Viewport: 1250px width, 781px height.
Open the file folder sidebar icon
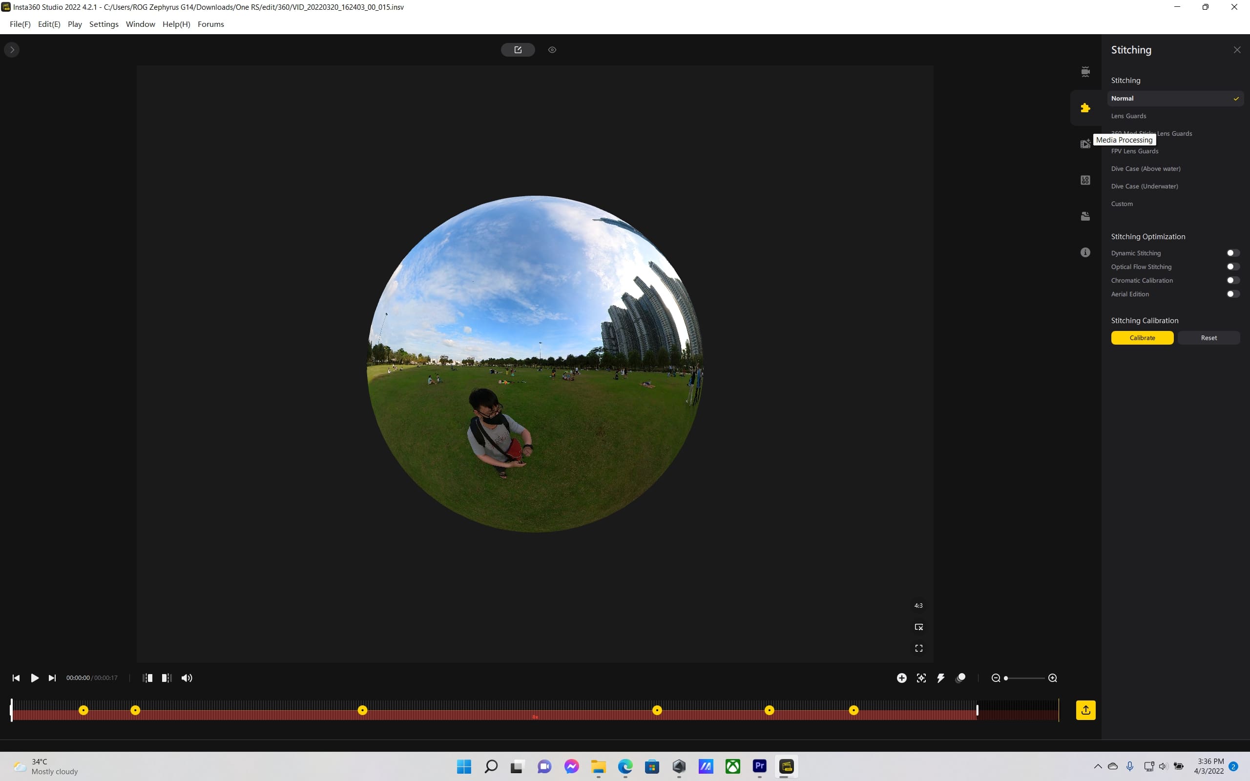pos(1085,216)
